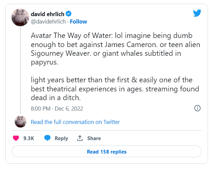Image resolution: width=214 pixels, height=170 pixels.
Task: Click the small avatar beside the conversation link
Action: point(20,121)
